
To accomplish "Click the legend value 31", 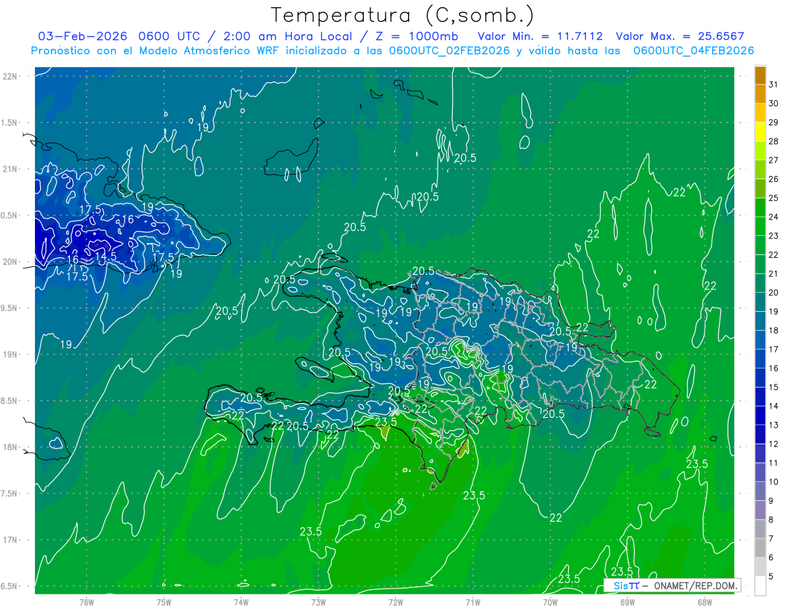I will [x=774, y=84].
